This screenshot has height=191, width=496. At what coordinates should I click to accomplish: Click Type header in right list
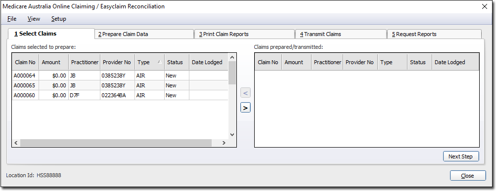pos(393,62)
